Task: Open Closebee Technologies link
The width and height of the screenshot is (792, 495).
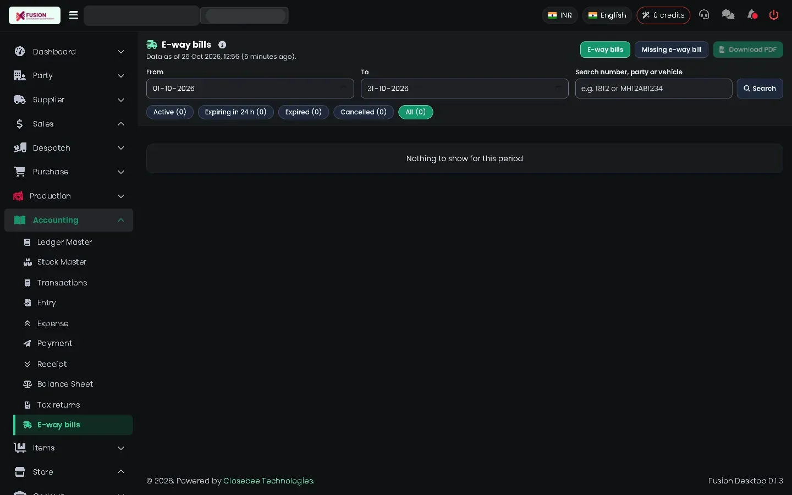Action: (268, 481)
